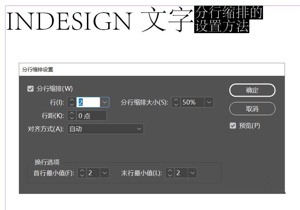The image size is (300, 210).
Task: Click the 换行选项 group label
Action: tap(47, 162)
